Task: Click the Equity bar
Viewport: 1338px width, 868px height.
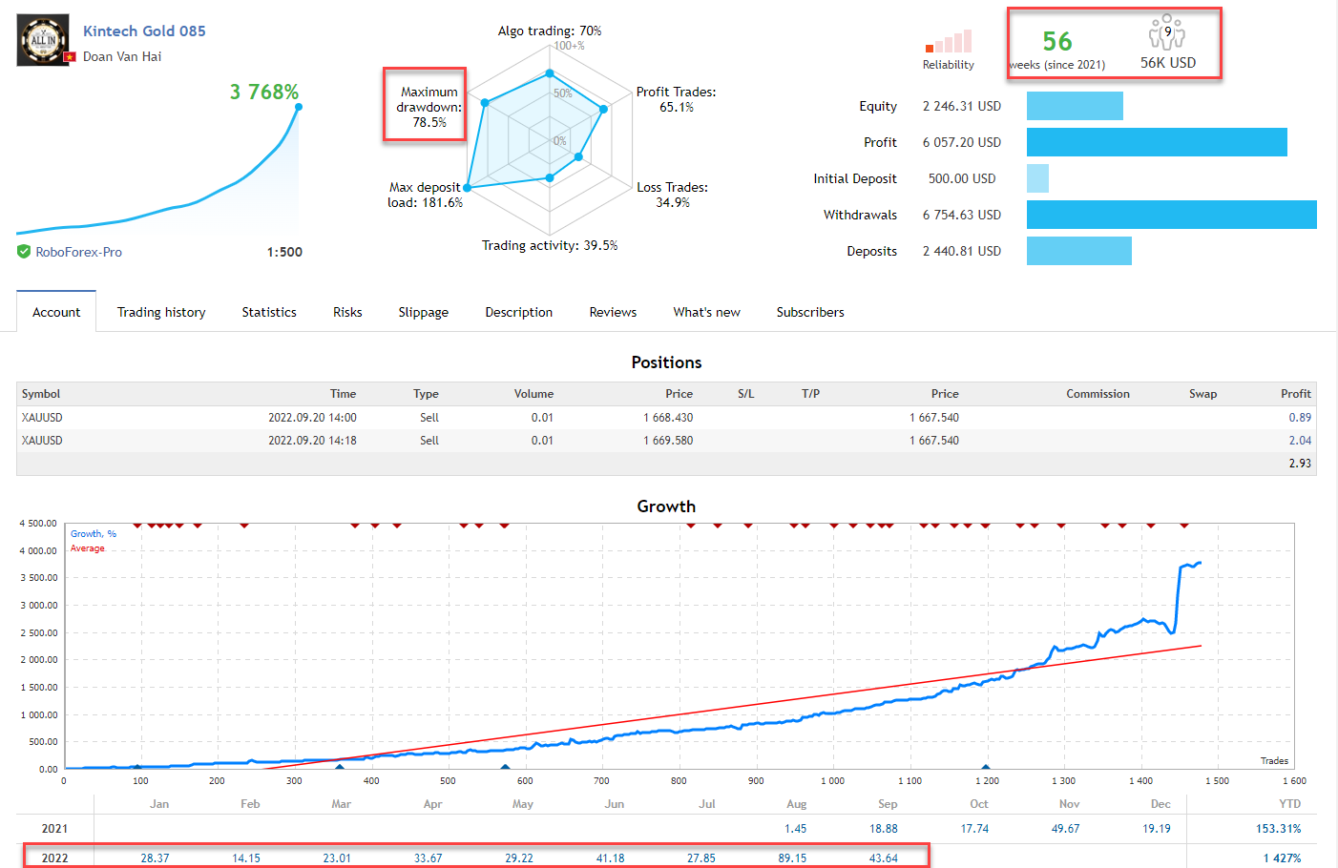Action: tap(1075, 106)
